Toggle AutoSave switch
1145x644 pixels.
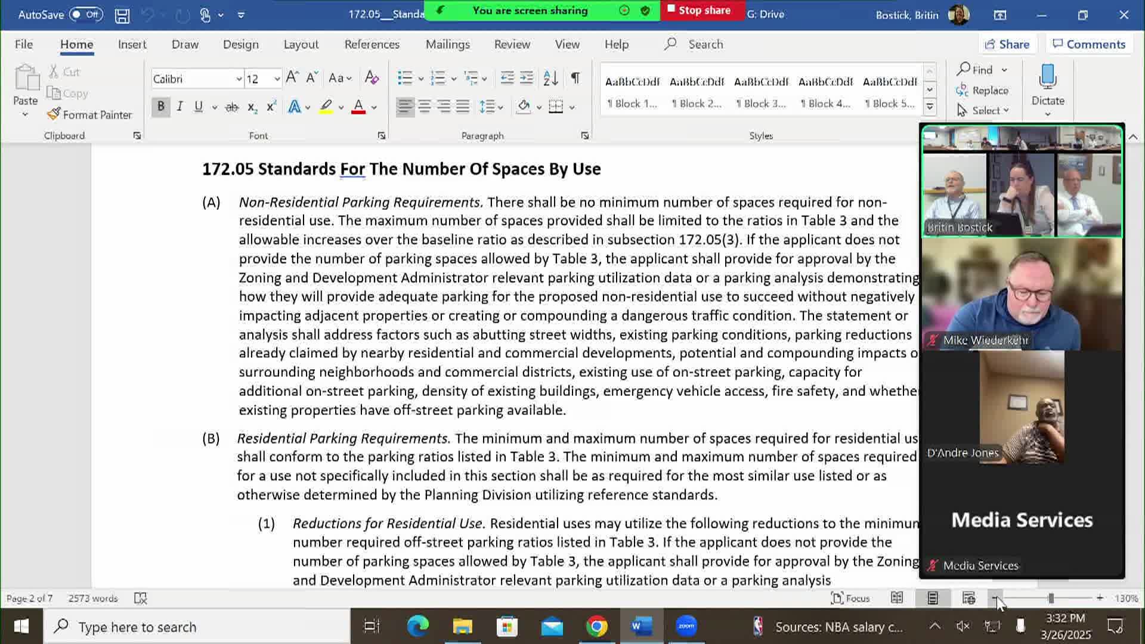coord(86,14)
